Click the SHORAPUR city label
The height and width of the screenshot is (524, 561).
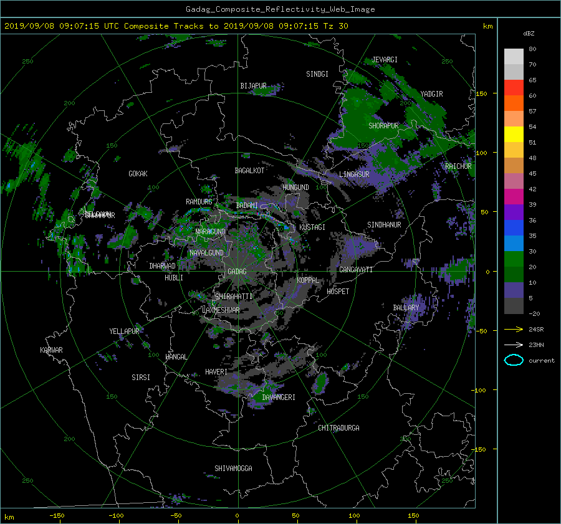[x=383, y=126]
